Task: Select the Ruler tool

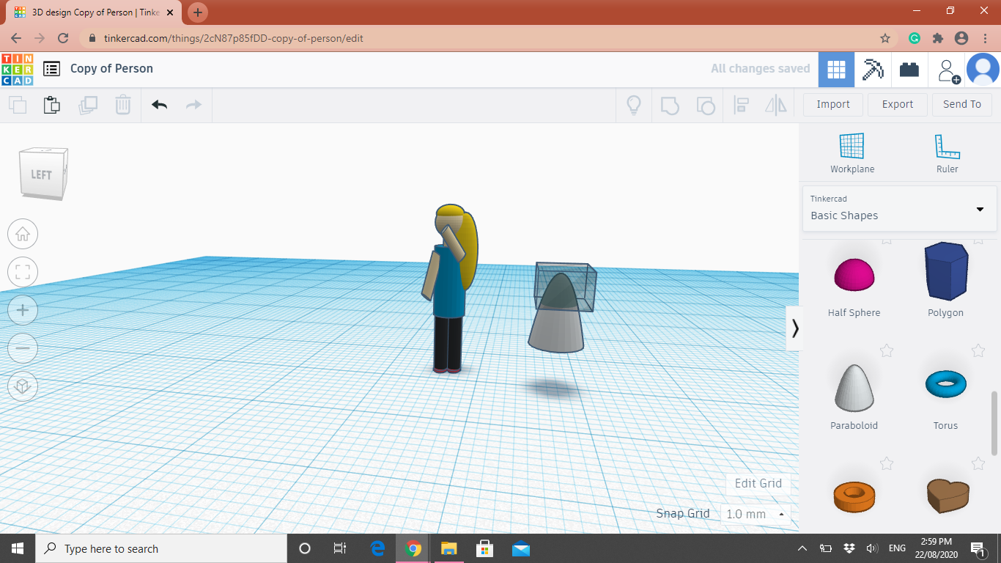Action: (x=947, y=153)
